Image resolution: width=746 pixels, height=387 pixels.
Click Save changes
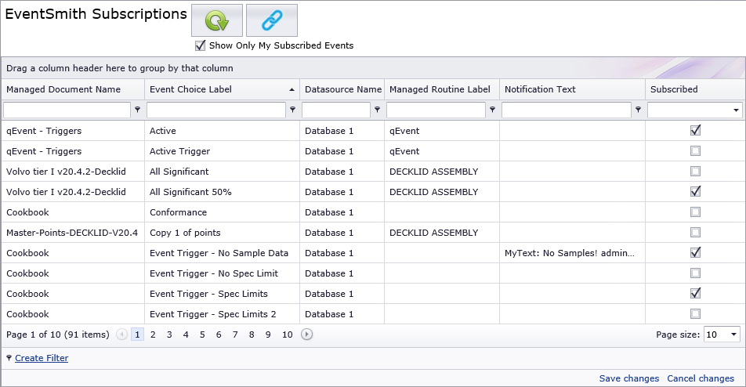(629, 378)
